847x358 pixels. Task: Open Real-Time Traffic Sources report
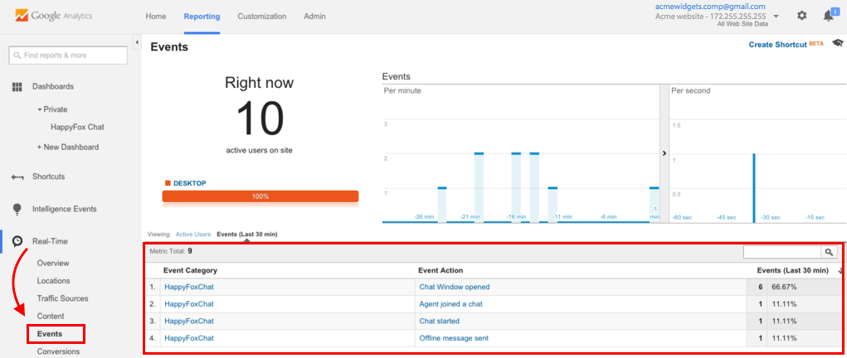(x=63, y=298)
